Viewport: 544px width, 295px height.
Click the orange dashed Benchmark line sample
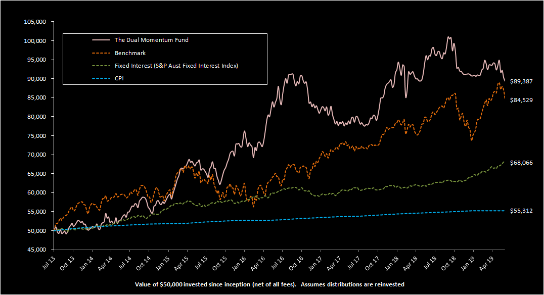tap(101, 53)
